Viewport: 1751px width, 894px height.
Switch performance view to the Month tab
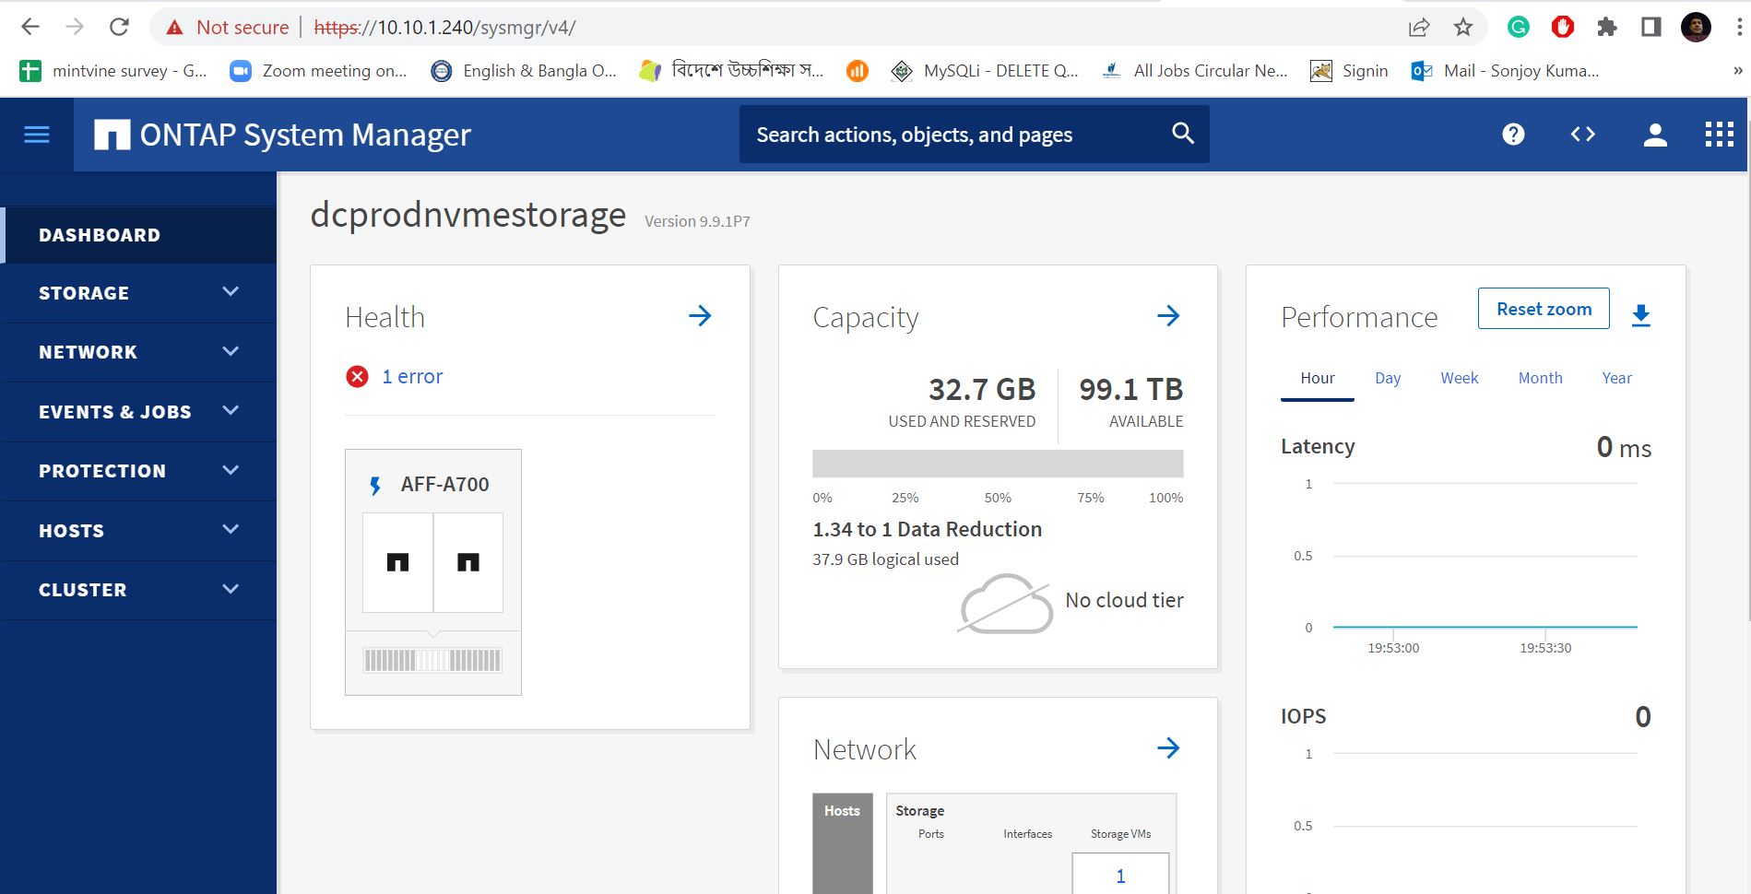[1540, 378]
